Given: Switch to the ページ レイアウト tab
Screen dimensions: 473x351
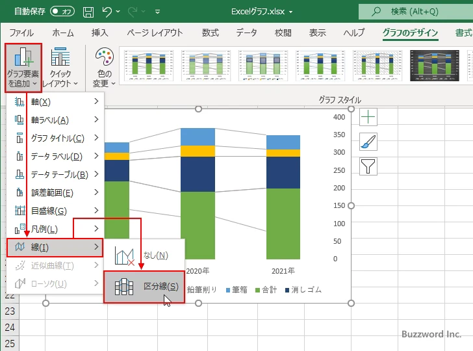Looking at the screenshot, I should point(155,32).
